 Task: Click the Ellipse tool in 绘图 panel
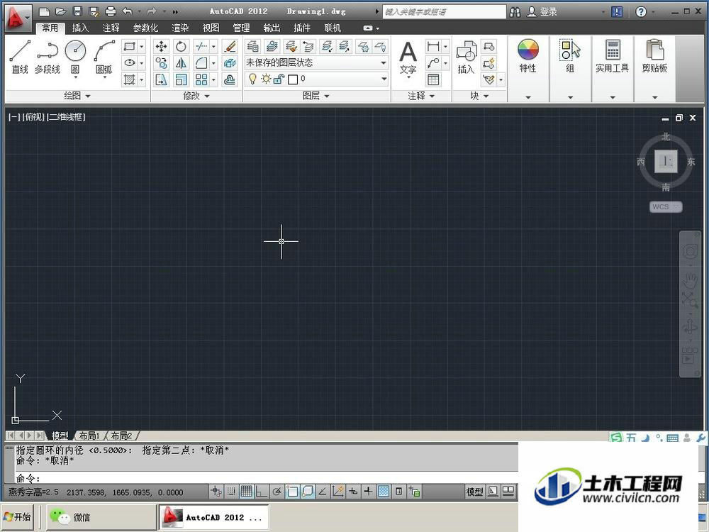130,63
